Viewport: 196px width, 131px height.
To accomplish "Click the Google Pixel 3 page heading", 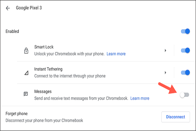I will [x=29, y=8].
